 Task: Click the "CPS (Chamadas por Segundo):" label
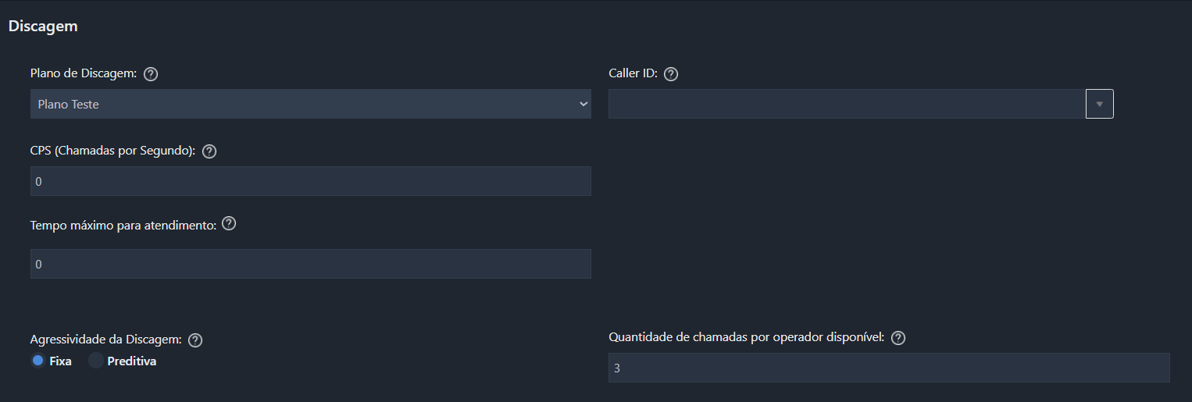tap(112, 151)
